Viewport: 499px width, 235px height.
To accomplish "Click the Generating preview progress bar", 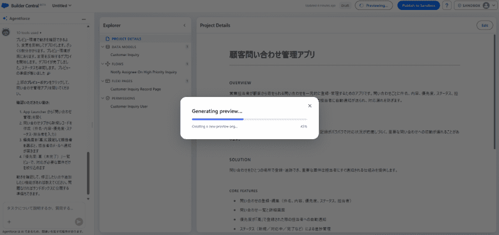I will (249, 119).
